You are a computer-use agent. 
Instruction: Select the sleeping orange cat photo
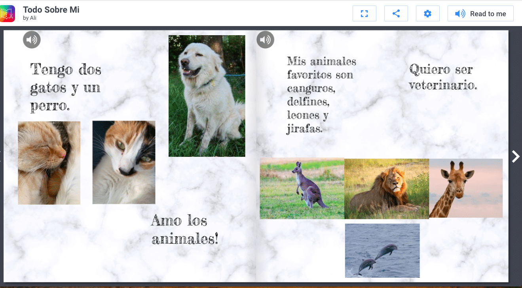pos(49,163)
